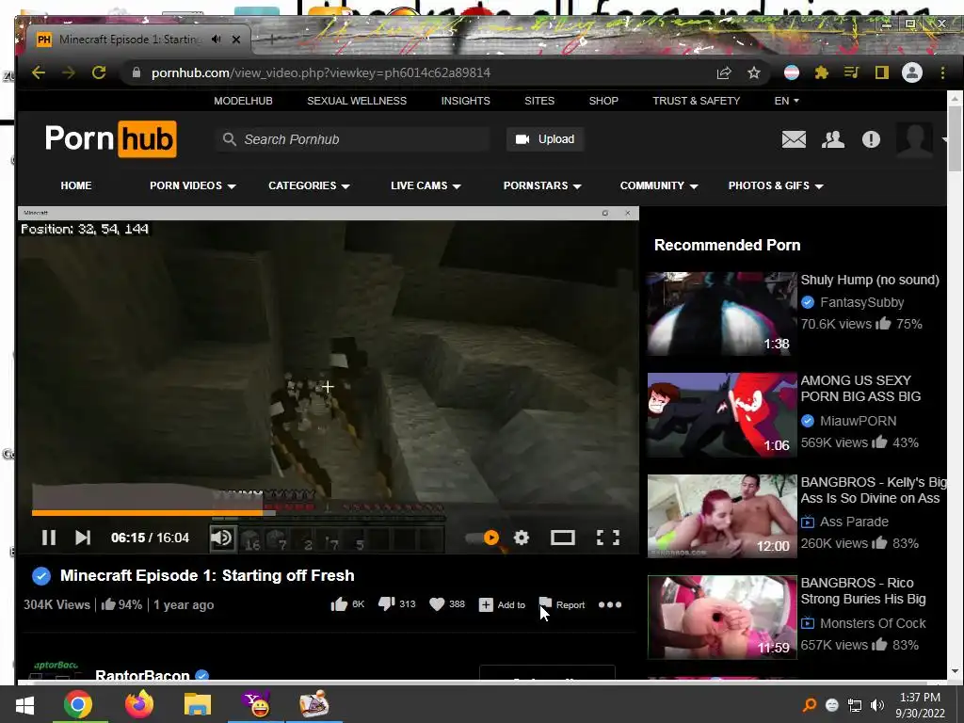Open the messages envelope icon
The width and height of the screenshot is (964, 723).
point(794,139)
